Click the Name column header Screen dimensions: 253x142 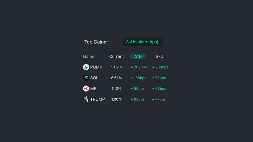pyautogui.click(x=89, y=57)
